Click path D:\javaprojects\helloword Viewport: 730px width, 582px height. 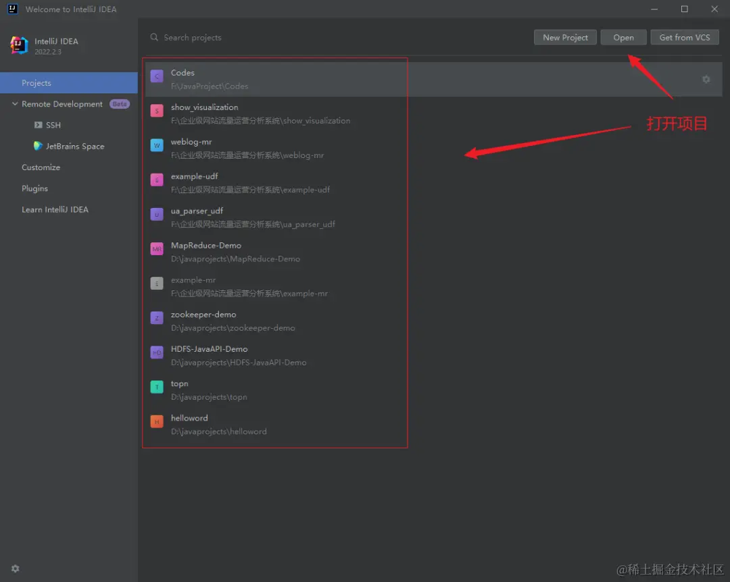pyautogui.click(x=219, y=431)
